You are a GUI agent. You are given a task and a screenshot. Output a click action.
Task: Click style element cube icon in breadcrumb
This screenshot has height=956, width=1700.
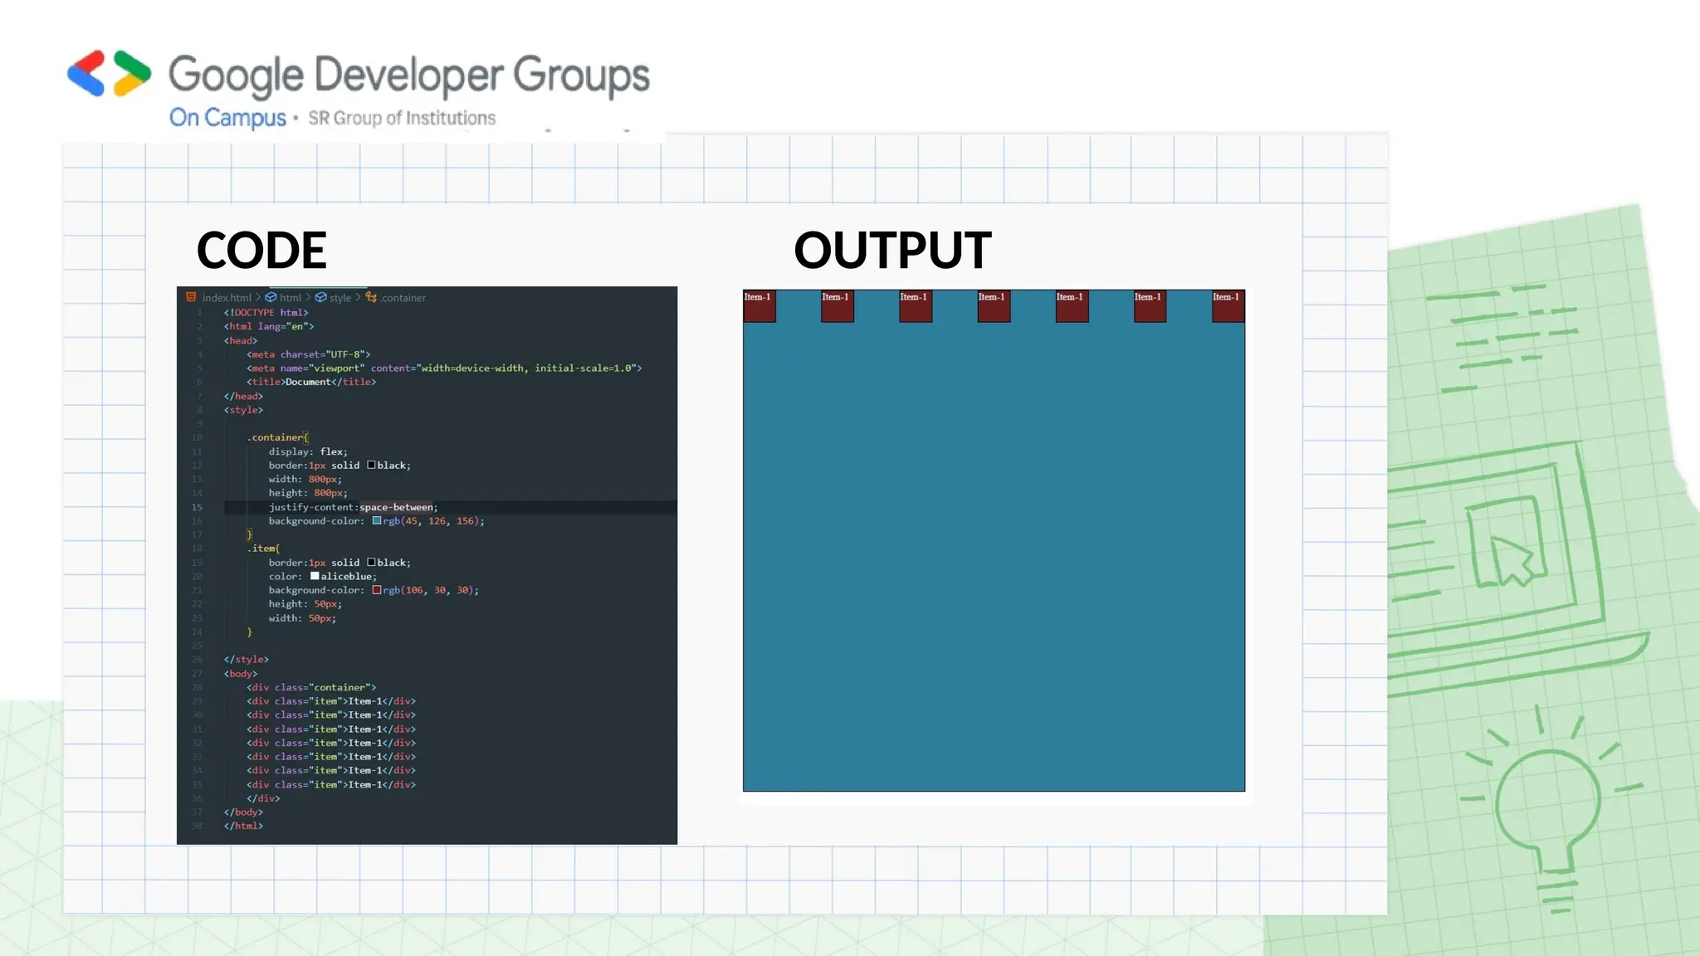point(320,297)
